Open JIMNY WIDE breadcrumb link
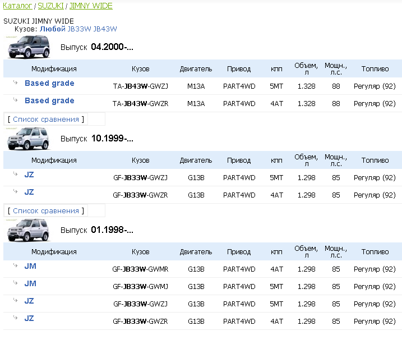The height and width of the screenshot is (344, 402). pos(91,6)
